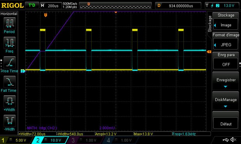Select the Freq measurement icon
The image size is (241, 144).
(9, 43)
